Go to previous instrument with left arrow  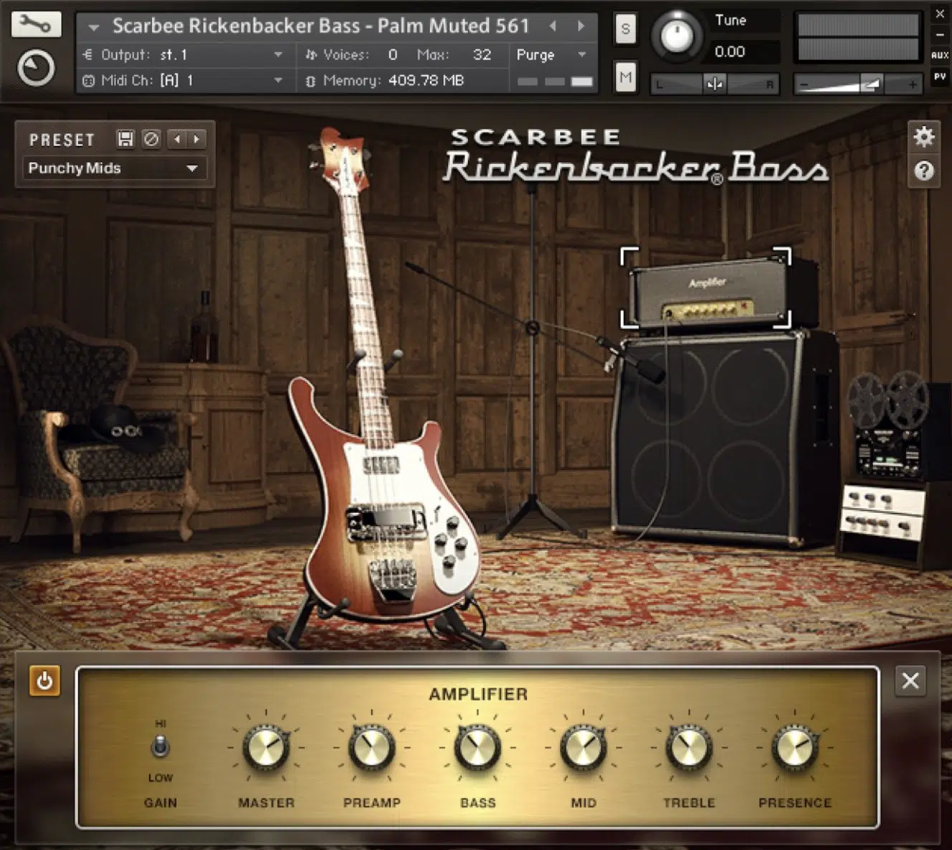[x=553, y=27]
